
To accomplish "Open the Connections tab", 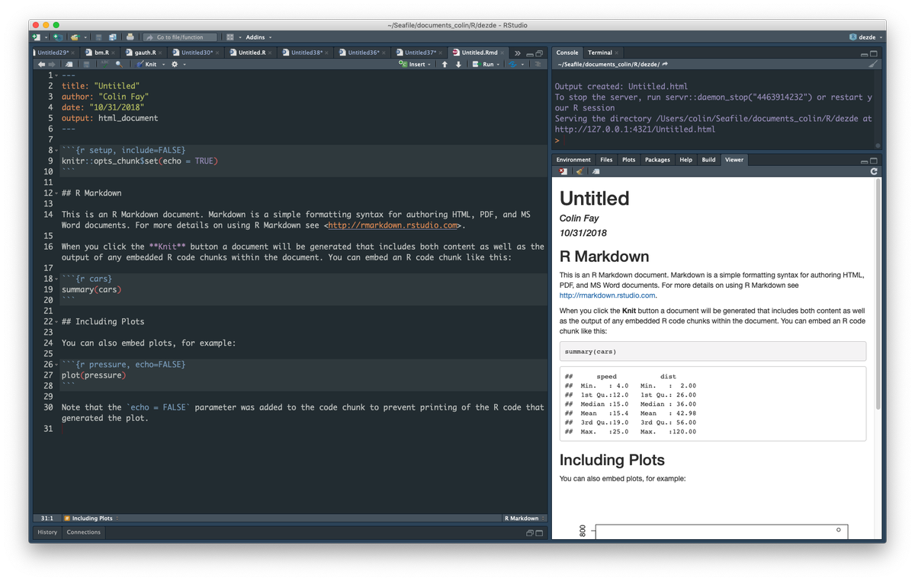I will (84, 532).
